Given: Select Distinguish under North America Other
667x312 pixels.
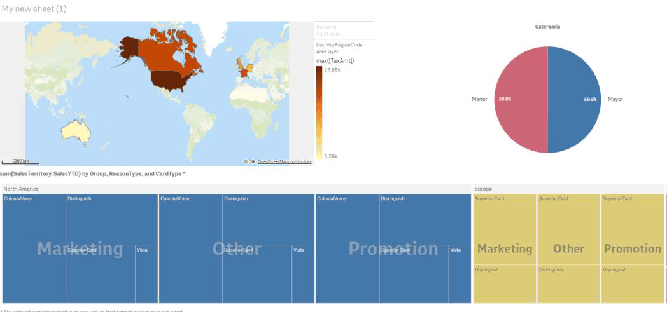Looking at the screenshot, I should pos(269,219).
